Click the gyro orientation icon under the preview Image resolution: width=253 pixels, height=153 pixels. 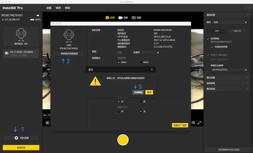(x=47, y=123)
